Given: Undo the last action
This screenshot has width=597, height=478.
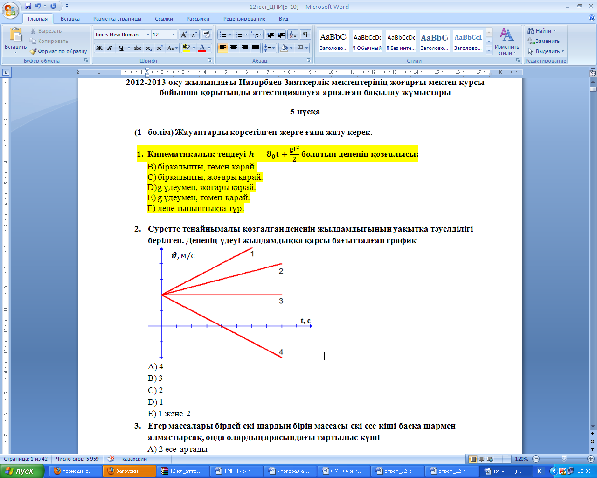Looking at the screenshot, I should (x=38, y=6).
